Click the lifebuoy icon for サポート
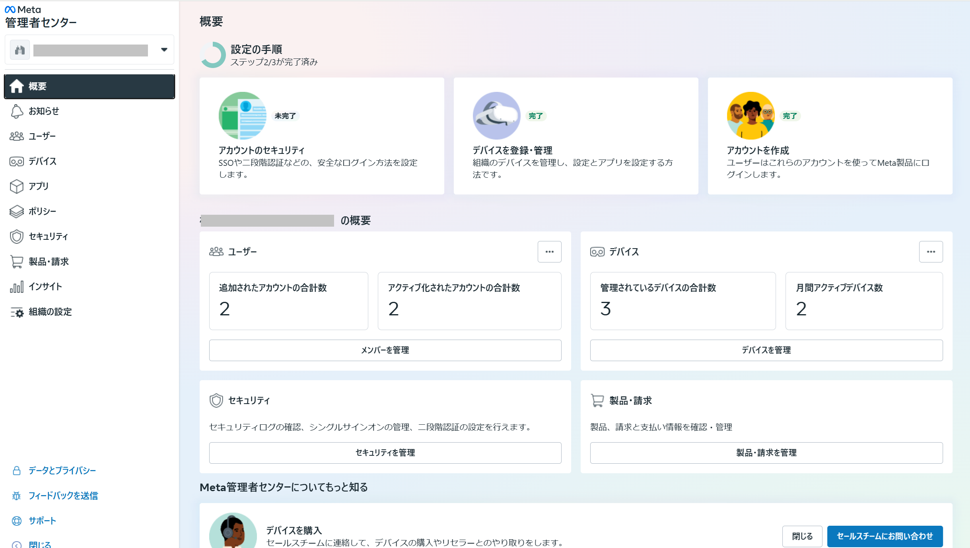 tap(17, 521)
